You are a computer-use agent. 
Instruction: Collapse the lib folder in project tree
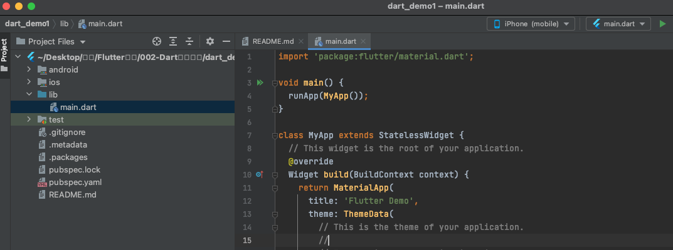click(29, 94)
